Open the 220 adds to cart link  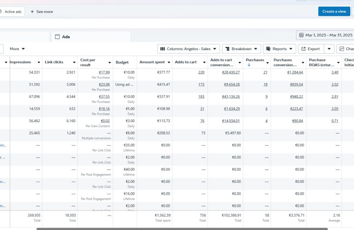tap(201, 72)
